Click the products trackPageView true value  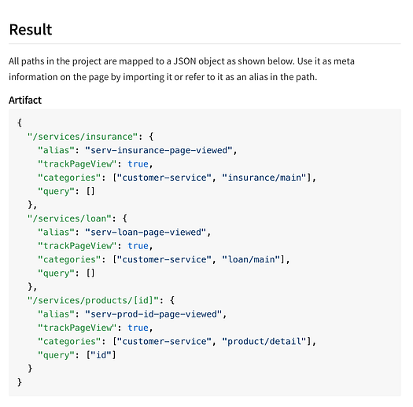click(138, 328)
